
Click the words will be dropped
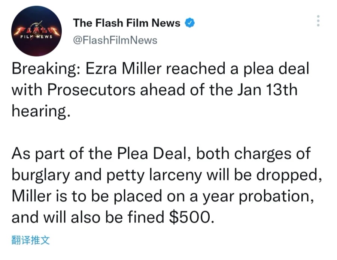coord(264,175)
